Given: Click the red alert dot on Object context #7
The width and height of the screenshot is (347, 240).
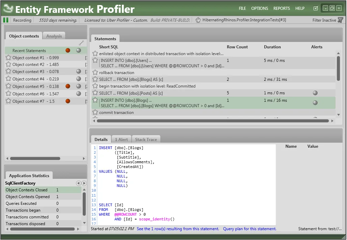Looking at the screenshot, I should (68, 101).
